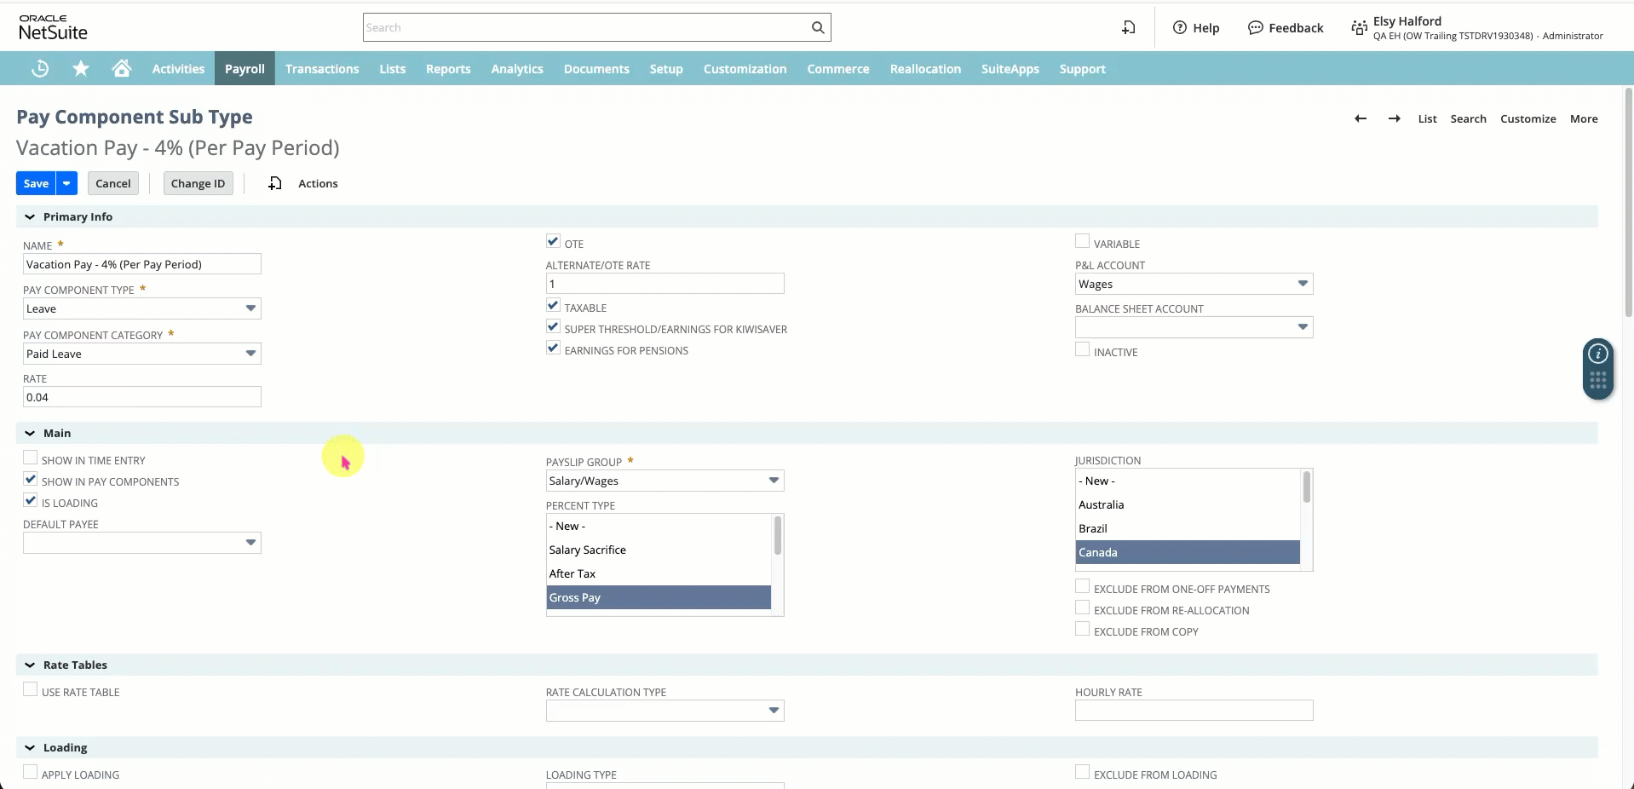Tick the INACTIVE checkbox

tap(1082, 350)
